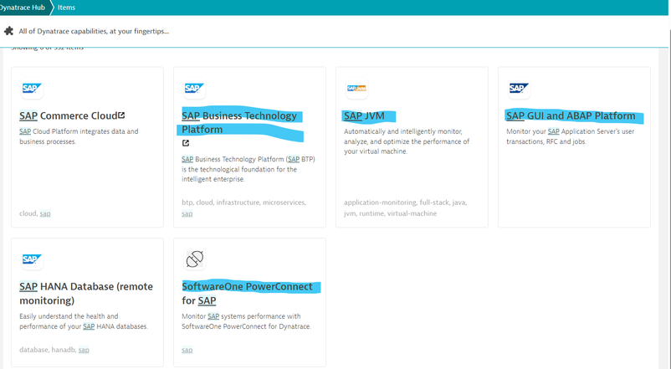Click the SAP JVM logo icon
This screenshot has height=369, width=671.
click(356, 89)
